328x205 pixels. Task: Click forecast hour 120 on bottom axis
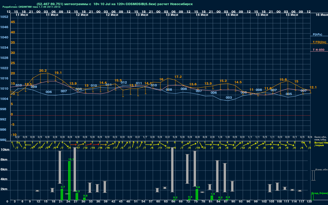(x=310, y=202)
